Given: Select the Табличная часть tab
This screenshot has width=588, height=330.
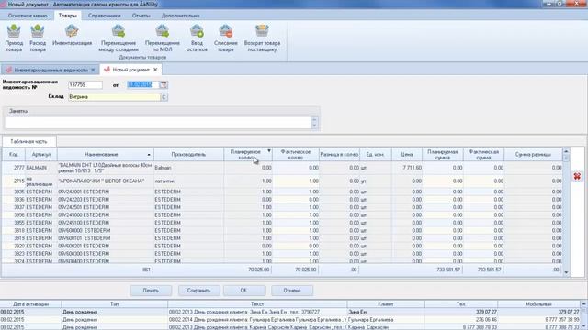Looking at the screenshot, I should [28, 141].
